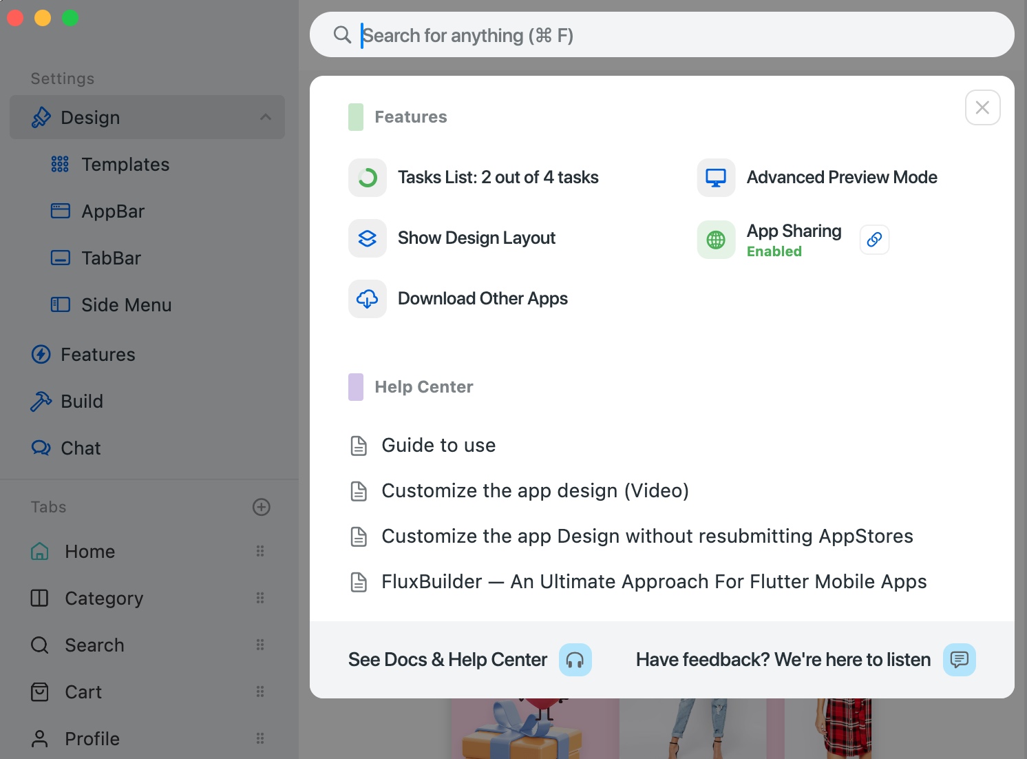Image resolution: width=1027 pixels, height=759 pixels.
Task: Open the Tasks List progress icon
Action: [368, 178]
